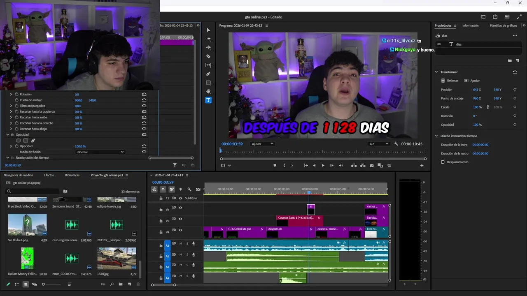Mute audio track A1
527x296 pixels.
point(180,244)
